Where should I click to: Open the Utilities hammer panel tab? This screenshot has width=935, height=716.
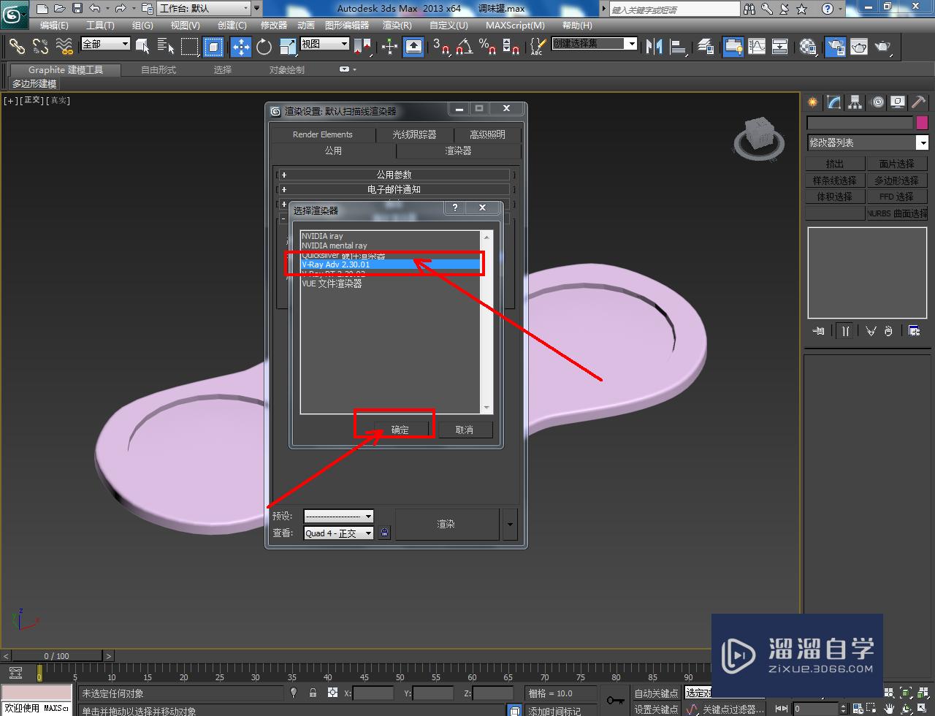[x=919, y=102]
